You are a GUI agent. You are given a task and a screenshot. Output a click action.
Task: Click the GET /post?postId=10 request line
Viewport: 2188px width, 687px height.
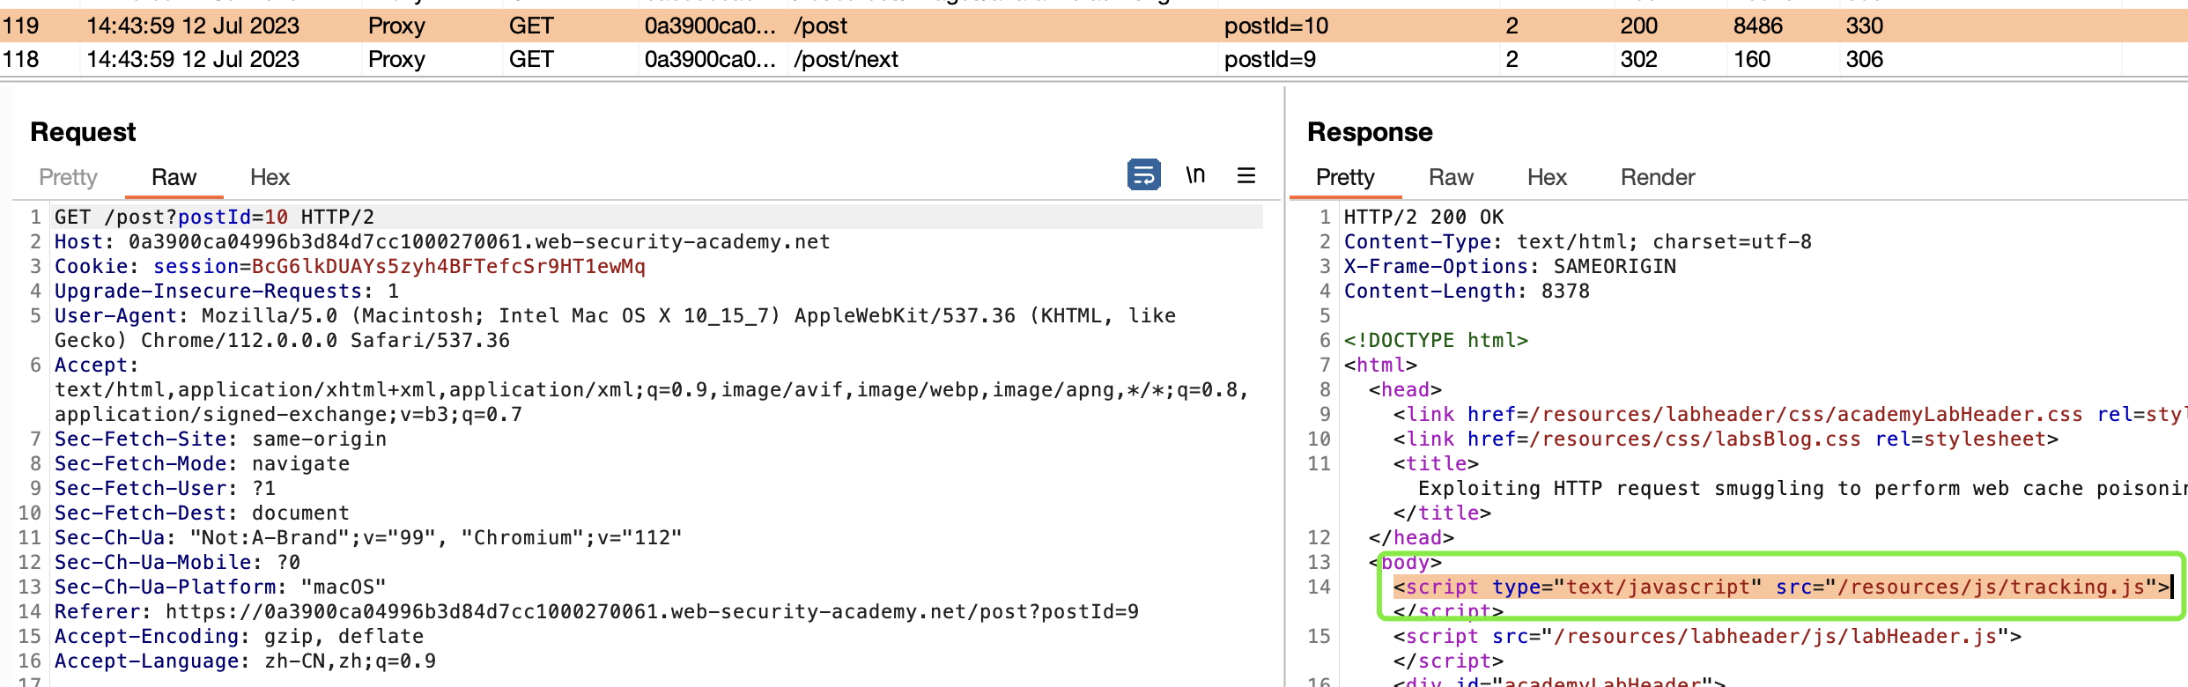click(x=214, y=217)
